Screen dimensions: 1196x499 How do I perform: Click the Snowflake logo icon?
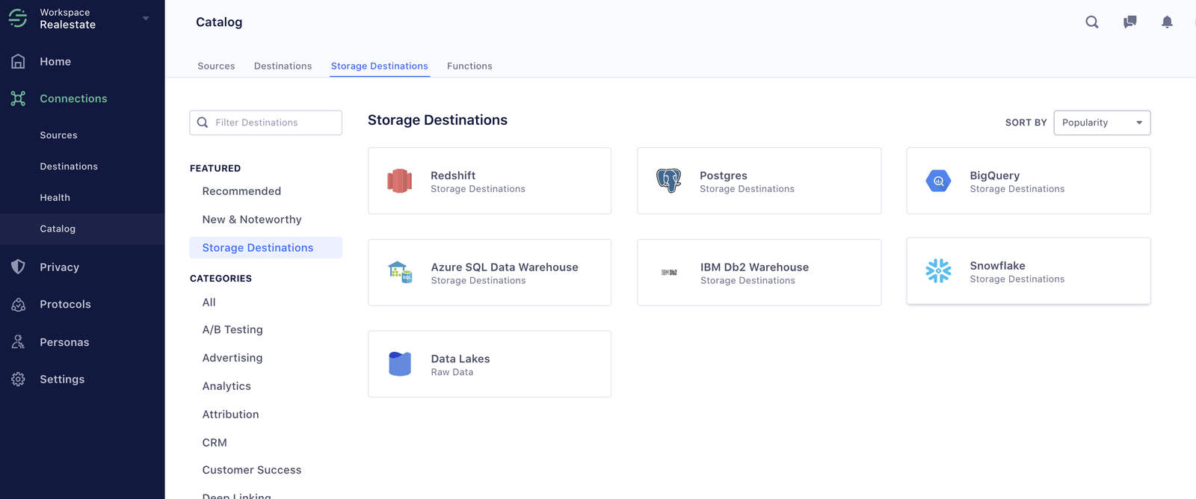939,270
